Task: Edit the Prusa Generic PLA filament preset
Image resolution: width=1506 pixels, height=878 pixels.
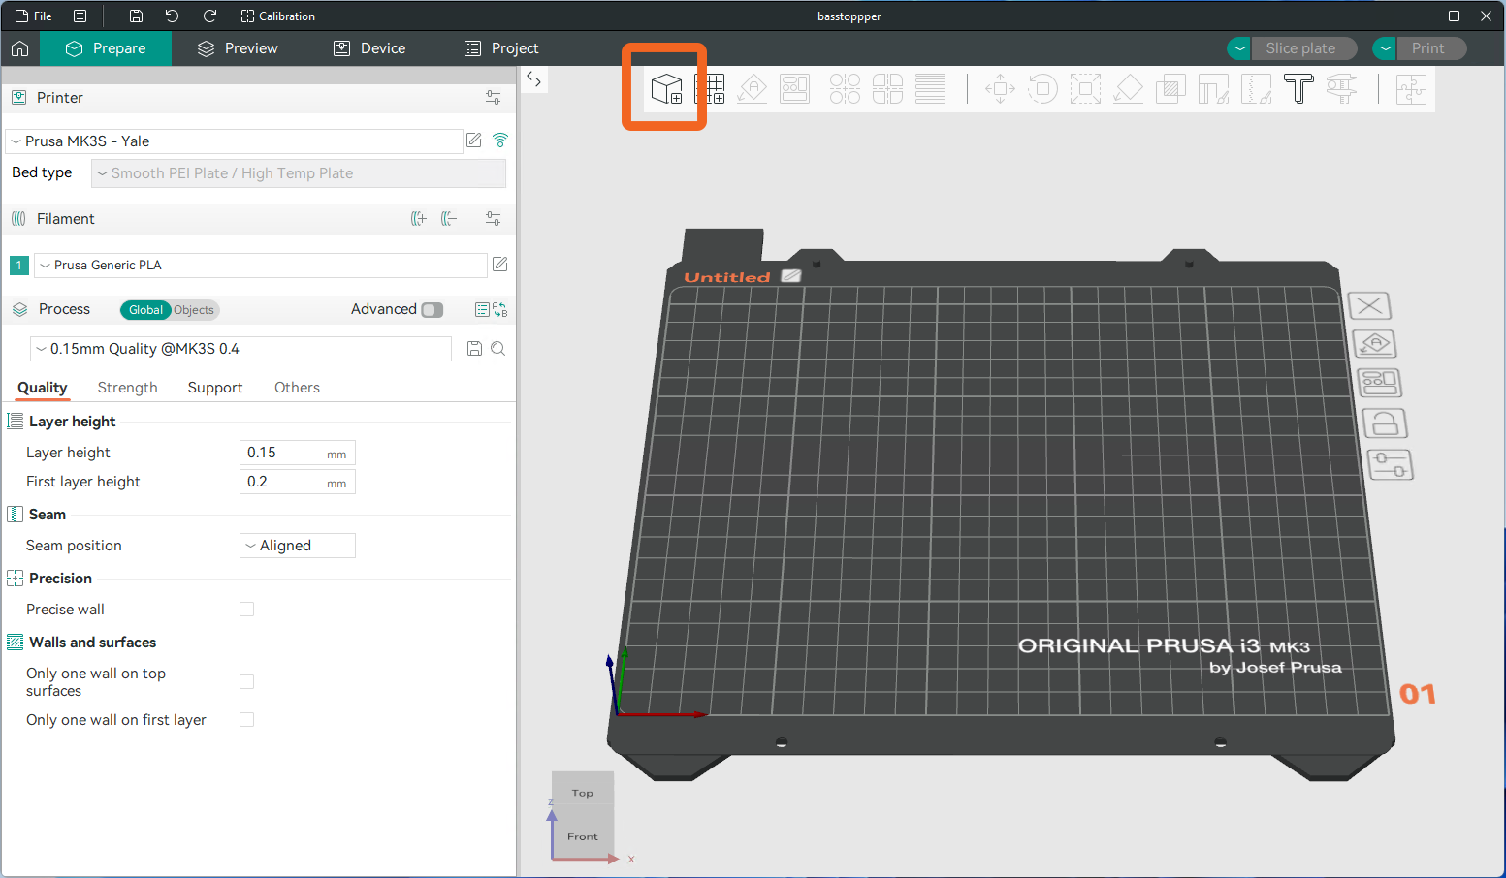Action: [x=500, y=265]
